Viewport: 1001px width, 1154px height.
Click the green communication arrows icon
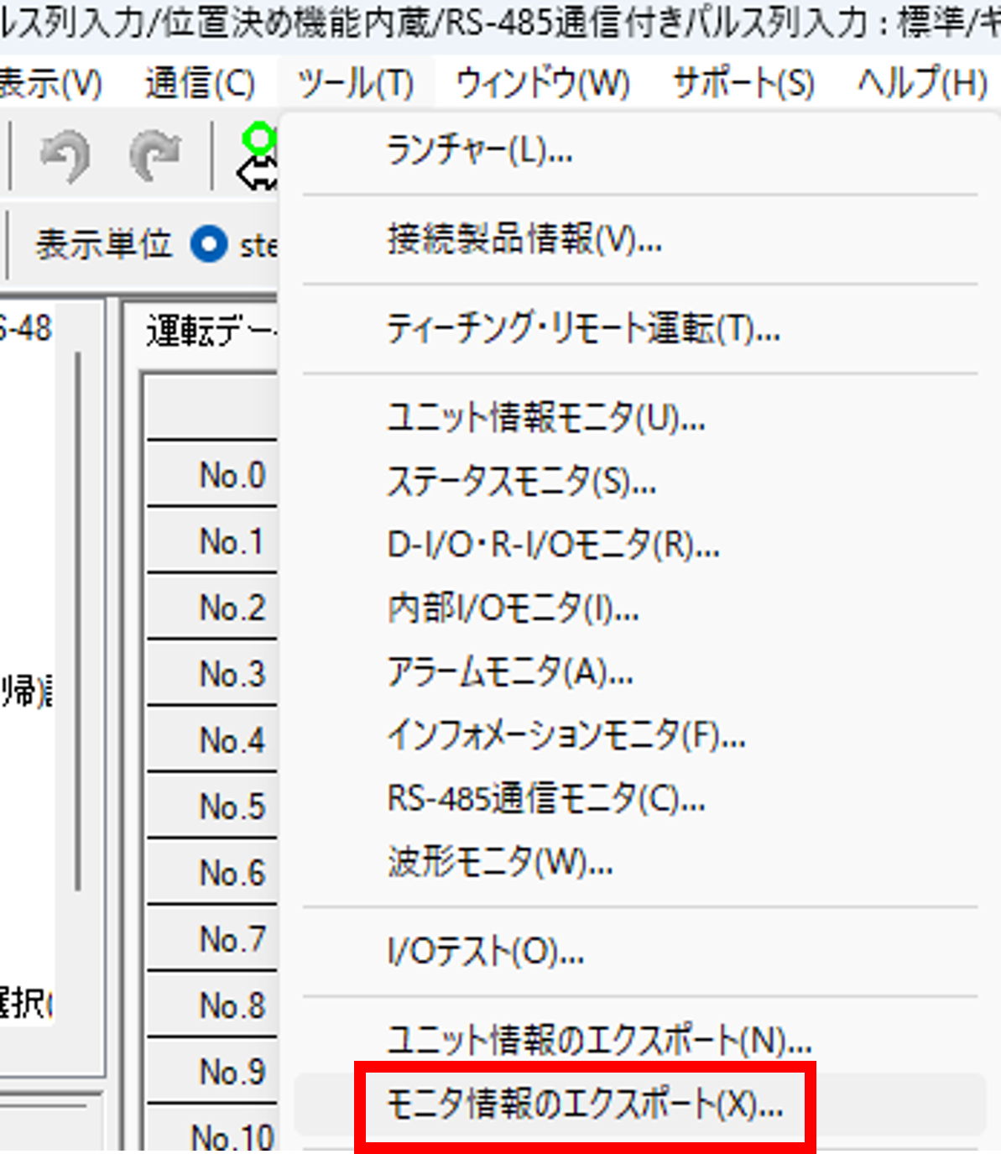pyautogui.click(x=257, y=156)
